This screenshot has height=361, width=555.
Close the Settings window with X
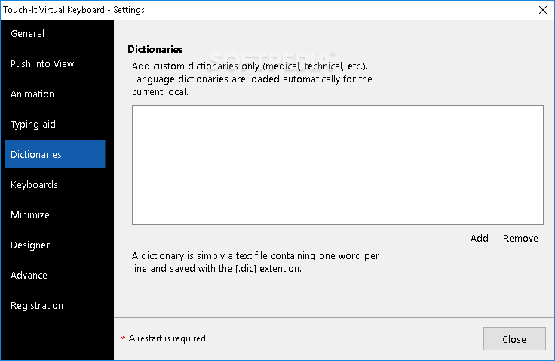click(543, 10)
